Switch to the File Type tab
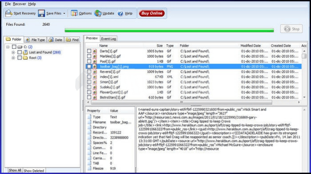The width and height of the screenshot is (311, 174). (x=35, y=40)
